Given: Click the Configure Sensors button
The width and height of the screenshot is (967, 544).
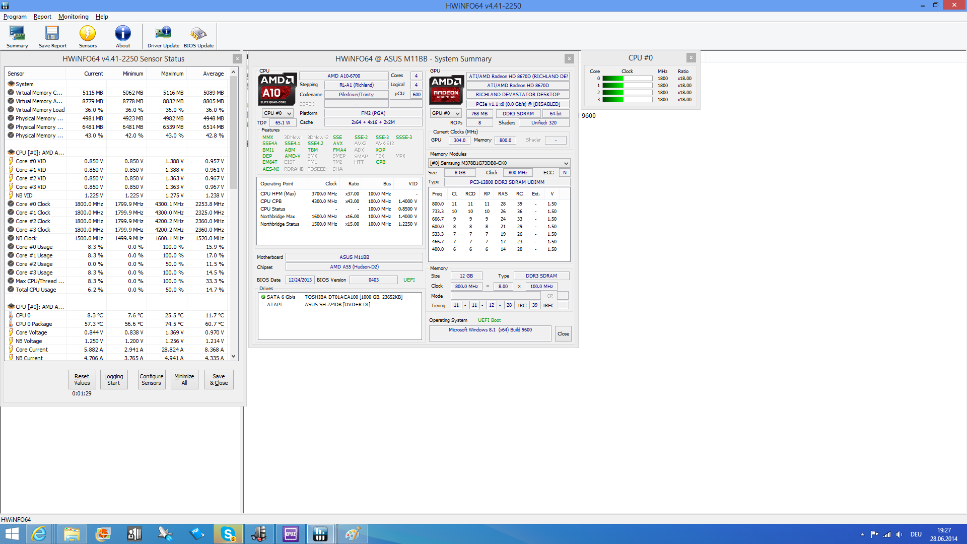Looking at the screenshot, I should pos(151,379).
